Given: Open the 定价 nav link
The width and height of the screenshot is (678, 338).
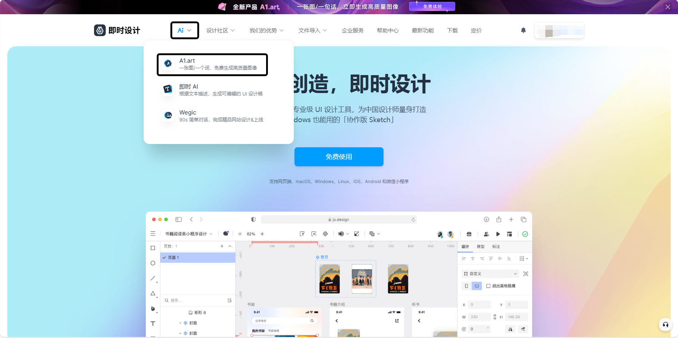Looking at the screenshot, I should coord(476,31).
